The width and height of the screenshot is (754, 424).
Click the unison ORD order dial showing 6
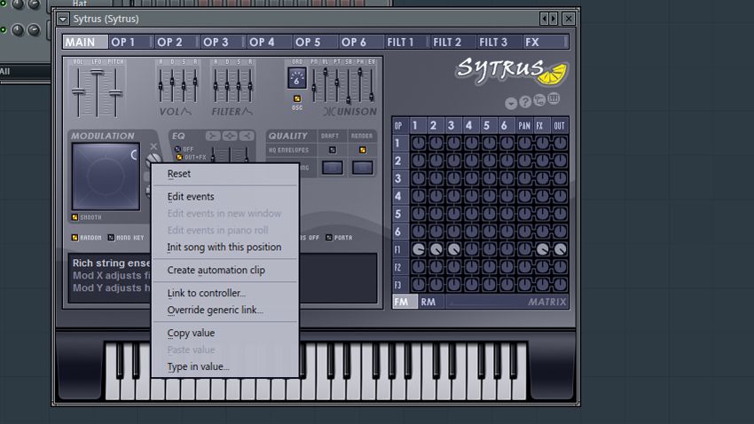click(x=296, y=78)
